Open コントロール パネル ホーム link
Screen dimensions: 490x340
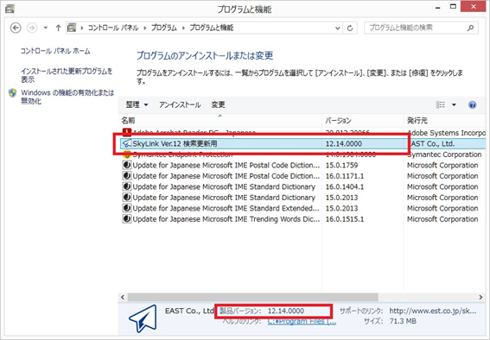pyautogui.click(x=55, y=51)
